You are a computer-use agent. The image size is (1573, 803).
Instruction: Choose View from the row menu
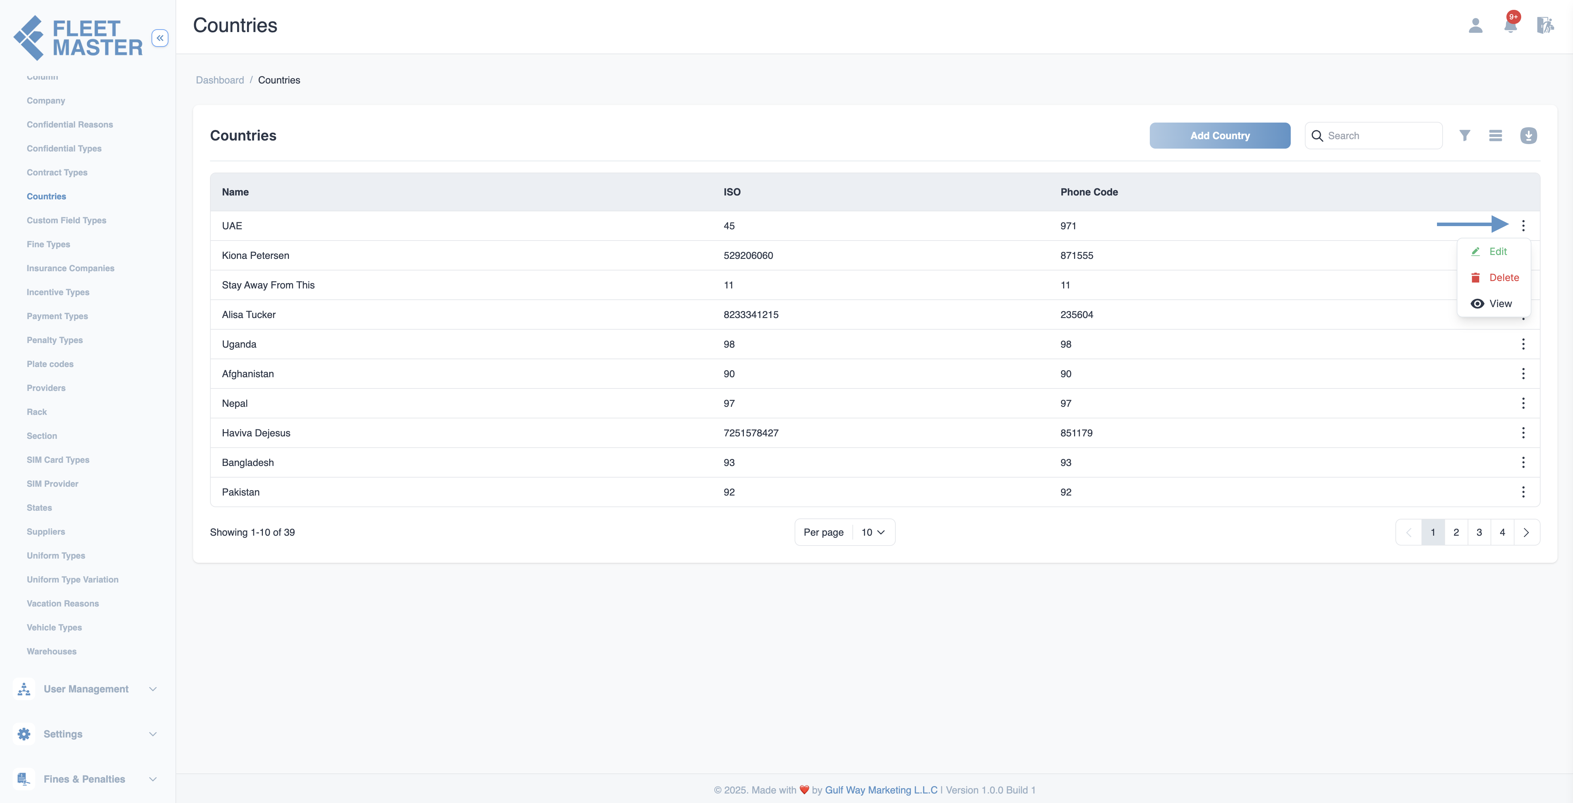[1491, 304]
